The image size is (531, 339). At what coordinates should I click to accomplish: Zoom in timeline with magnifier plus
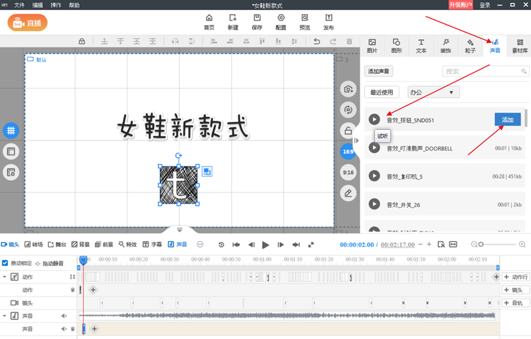(522, 244)
